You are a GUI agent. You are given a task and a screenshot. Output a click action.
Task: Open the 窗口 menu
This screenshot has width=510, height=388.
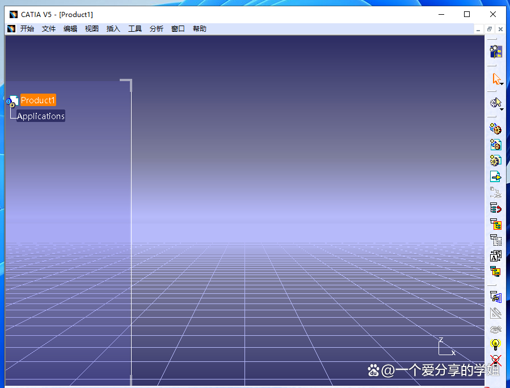[x=178, y=28]
